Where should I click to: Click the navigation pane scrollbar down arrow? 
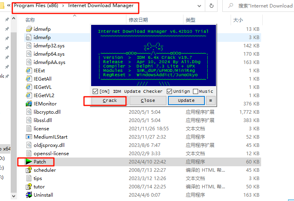(x=13, y=196)
